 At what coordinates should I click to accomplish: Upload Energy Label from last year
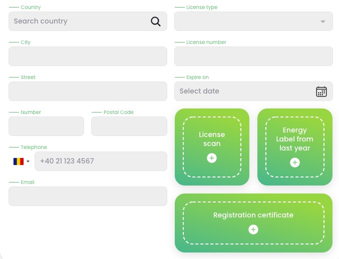[x=294, y=147]
